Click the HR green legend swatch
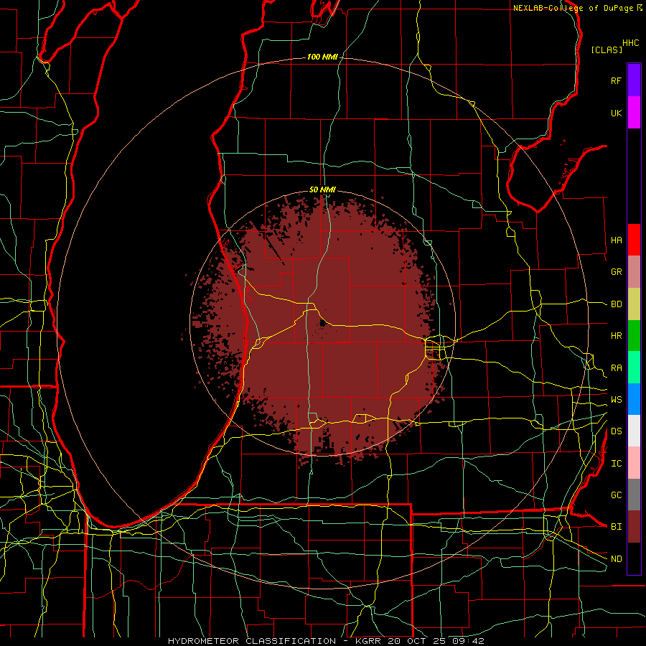Screen dimensions: 646x646 (x=634, y=336)
